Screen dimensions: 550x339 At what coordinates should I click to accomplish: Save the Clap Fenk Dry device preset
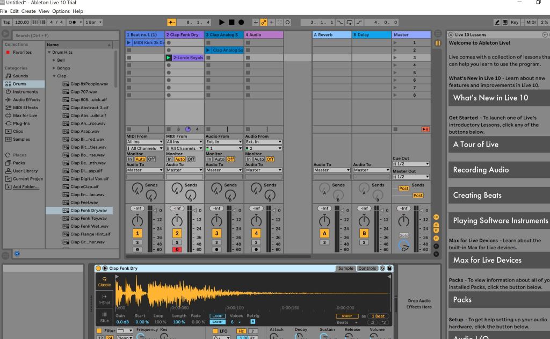point(389,268)
